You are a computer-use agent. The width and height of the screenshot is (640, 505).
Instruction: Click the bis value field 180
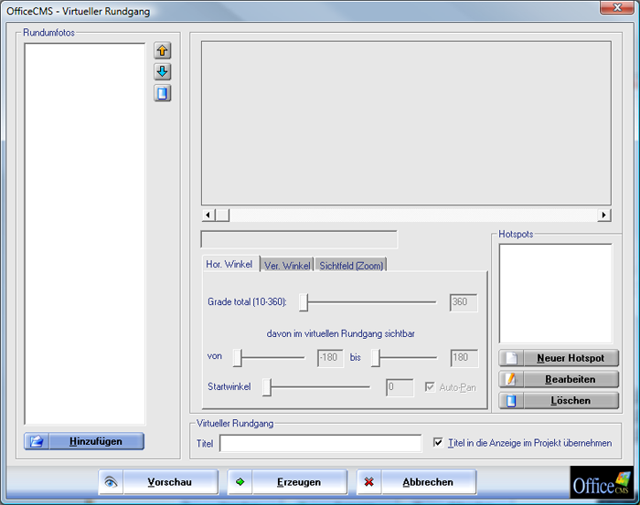[x=464, y=358]
